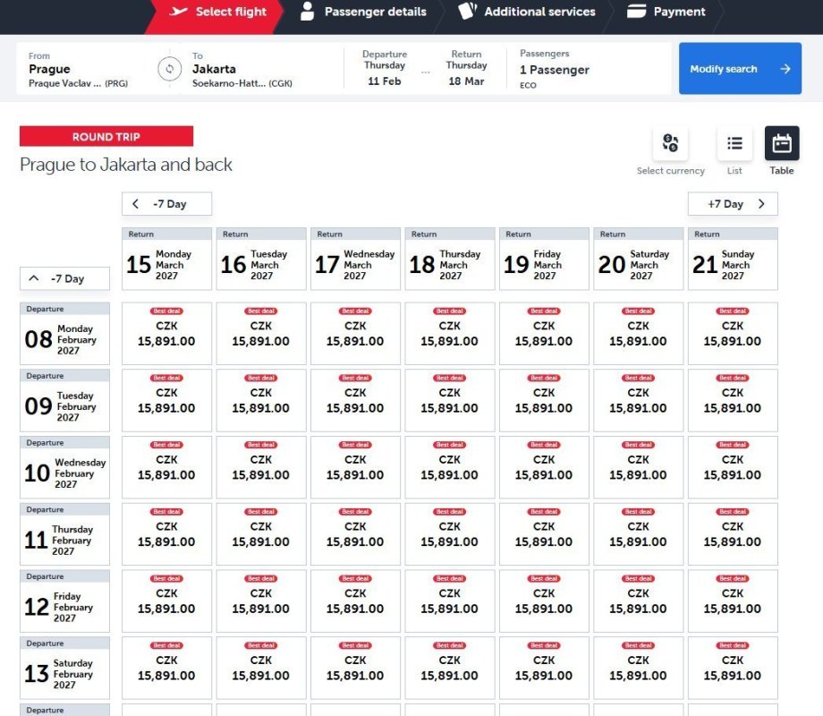The width and height of the screenshot is (823, 716).
Task: Switch to List view icon
Action: coord(734,143)
